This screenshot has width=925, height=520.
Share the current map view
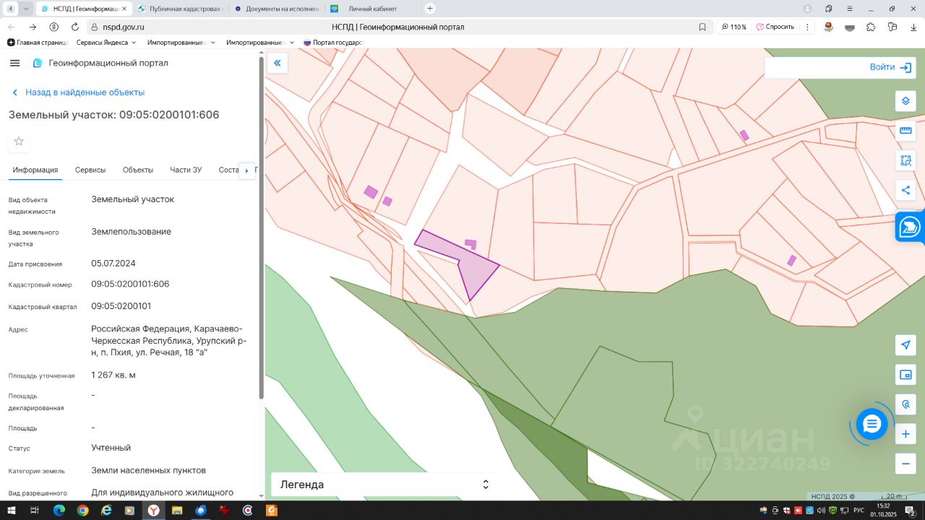pyautogui.click(x=905, y=190)
